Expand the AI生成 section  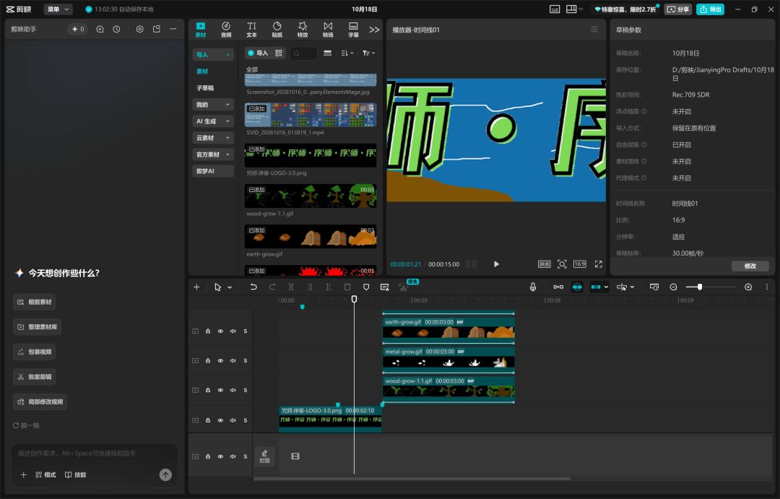click(213, 121)
